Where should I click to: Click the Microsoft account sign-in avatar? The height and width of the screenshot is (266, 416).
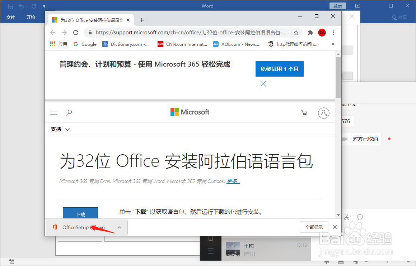324,113
